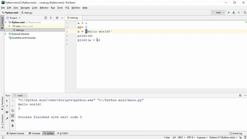The width and height of the screenshot is (247, 139).
Task: Change 4 spaces indent setting
Action: (x=202, y=137)
